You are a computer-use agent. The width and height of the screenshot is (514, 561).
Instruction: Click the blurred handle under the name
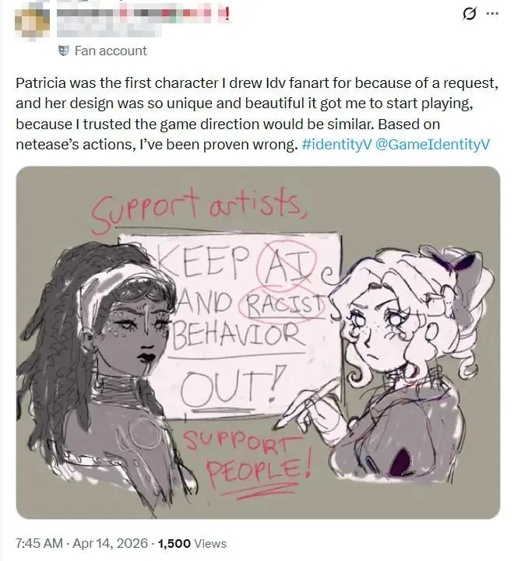[109, 30]
